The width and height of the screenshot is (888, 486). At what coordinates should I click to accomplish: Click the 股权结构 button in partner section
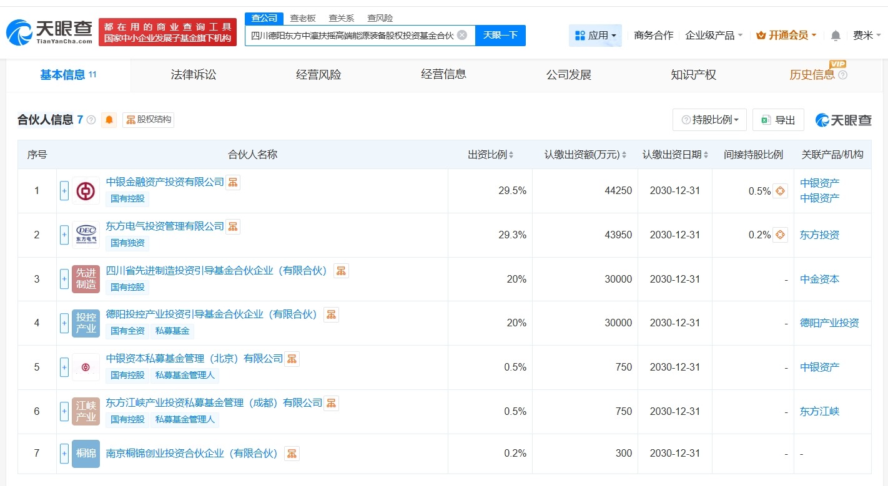click(148, 120)
